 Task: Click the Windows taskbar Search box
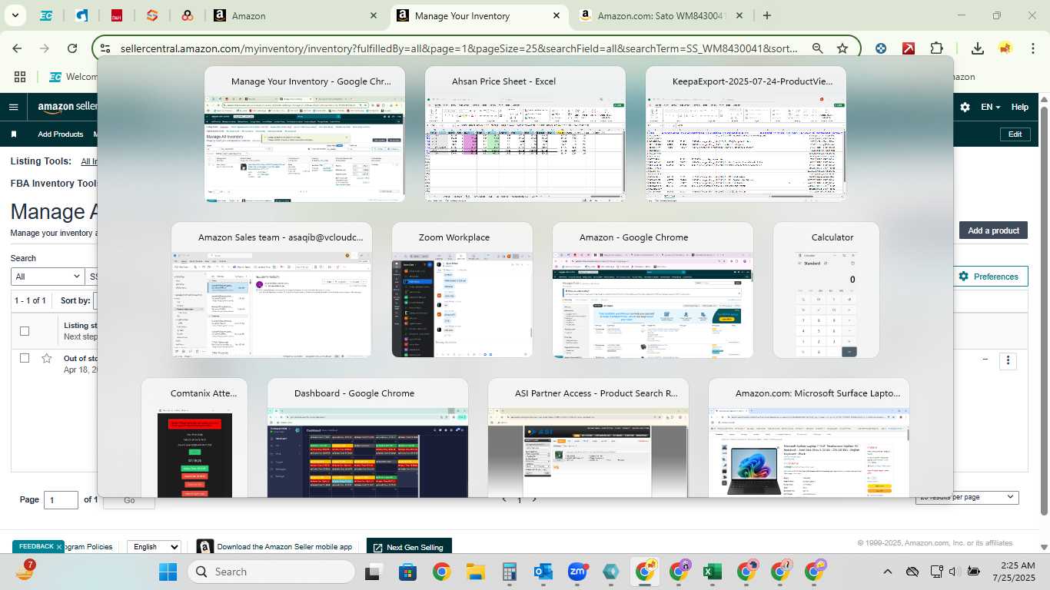(271, 572)
